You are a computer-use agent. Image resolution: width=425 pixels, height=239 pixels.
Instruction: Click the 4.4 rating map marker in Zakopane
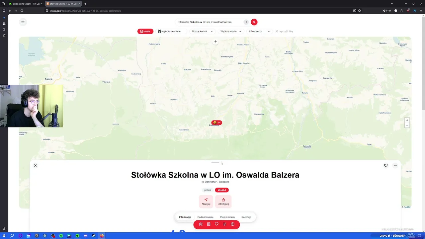click(x=216, y=122)
